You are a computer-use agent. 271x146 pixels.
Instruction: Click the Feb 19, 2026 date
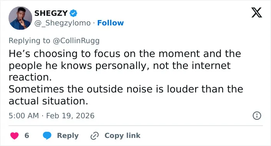point(70,116)
